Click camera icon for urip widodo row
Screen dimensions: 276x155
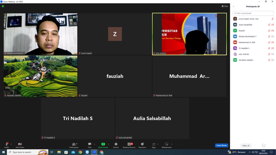click(273, 54)
